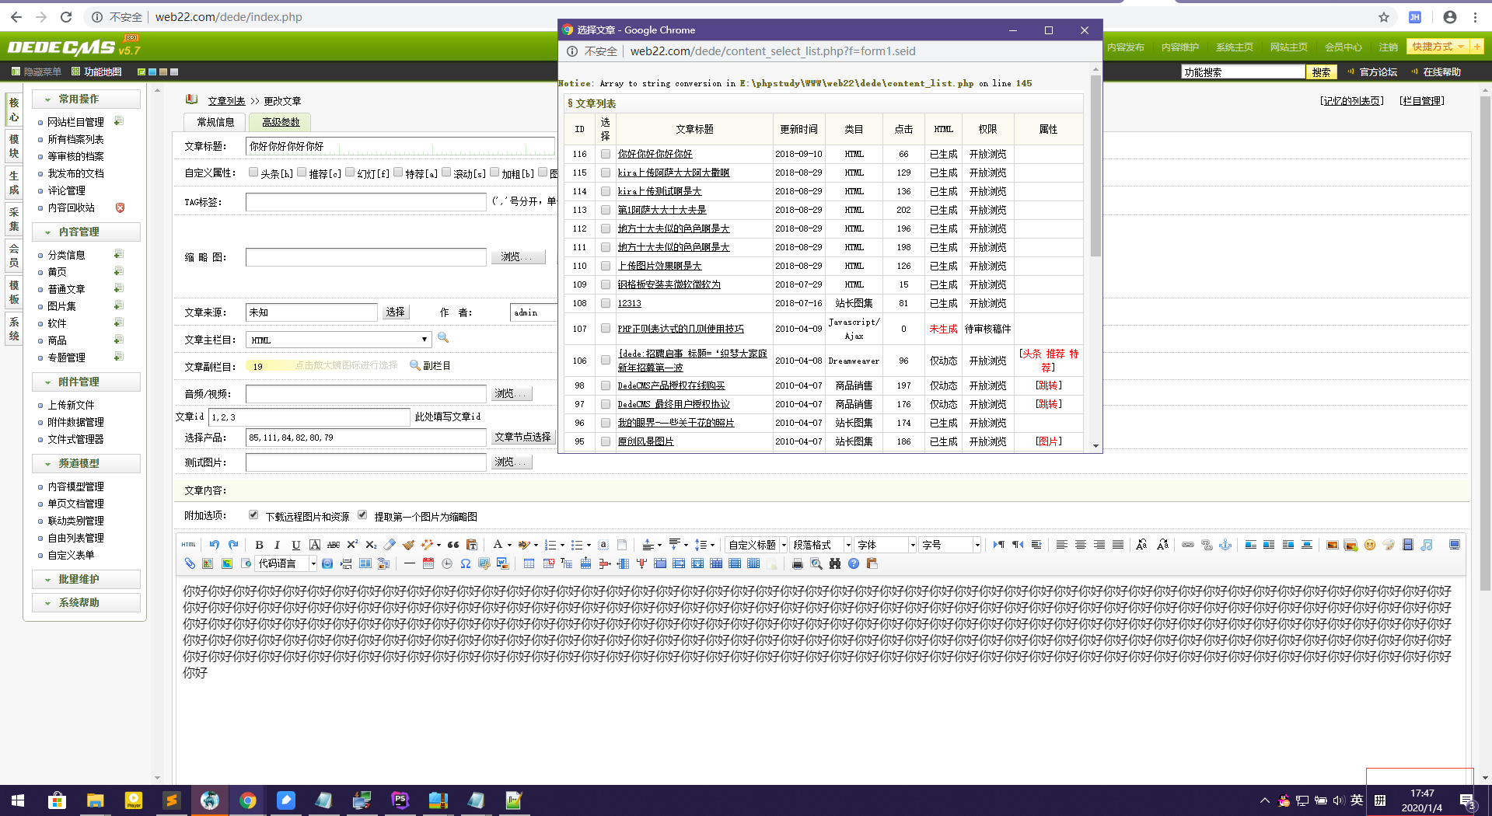Uncheck 下载远程图片和资源 option
Viewport: 1492px width, 816px height.
[x=253, y=515]
